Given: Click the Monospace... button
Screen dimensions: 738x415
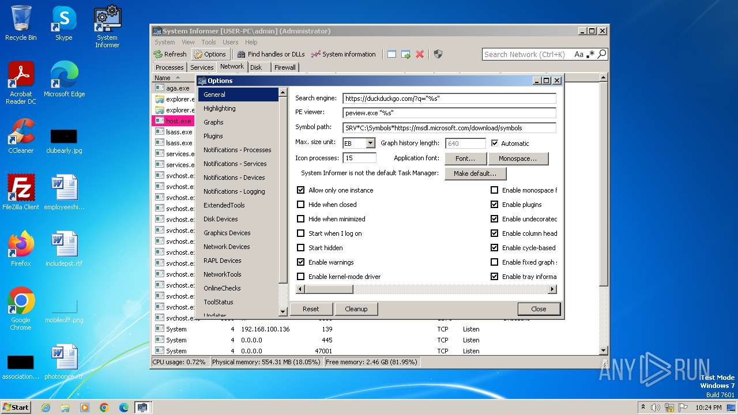Looking at the screenshot, I should pos(518,159).
